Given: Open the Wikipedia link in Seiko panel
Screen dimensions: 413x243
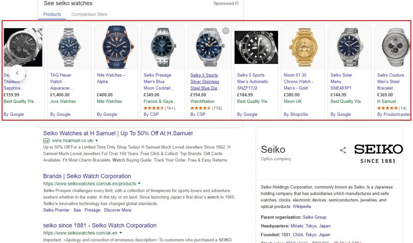Looking at the screenshot, I should (x=302, y=206).
